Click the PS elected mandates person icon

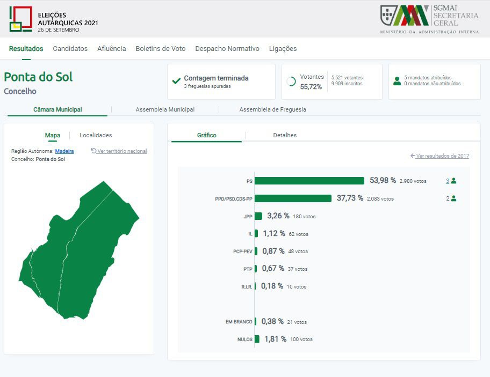[453, 181]
